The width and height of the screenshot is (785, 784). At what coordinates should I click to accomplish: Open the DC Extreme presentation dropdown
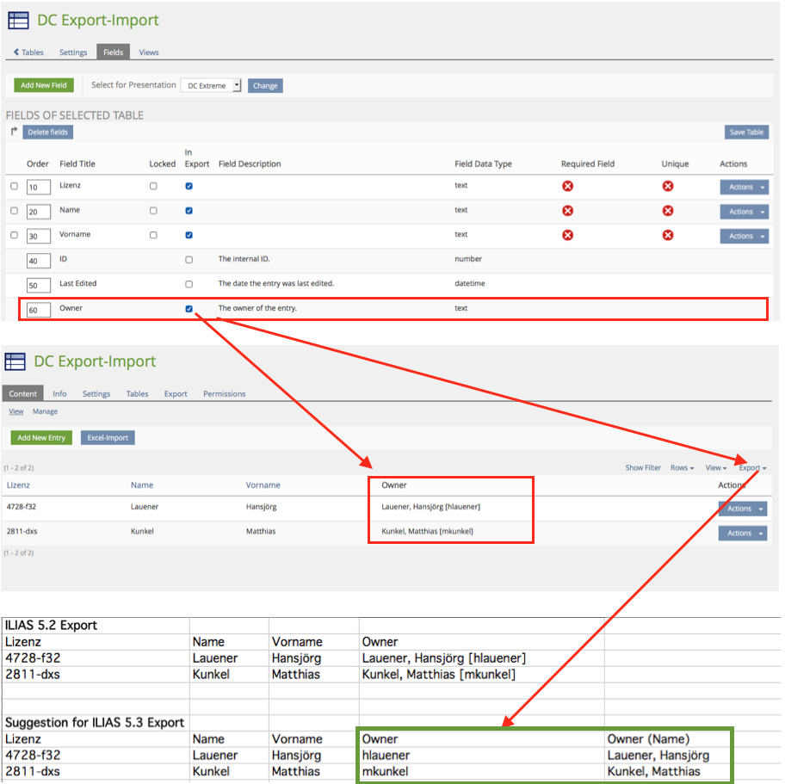coord(211,86)
